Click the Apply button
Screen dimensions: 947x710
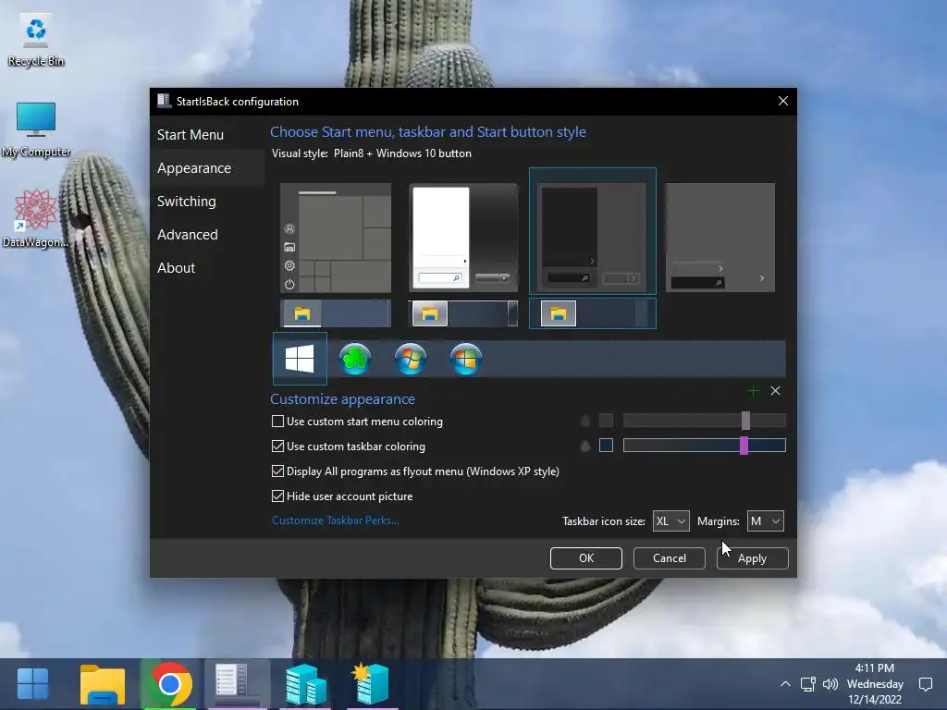[753, 557]
